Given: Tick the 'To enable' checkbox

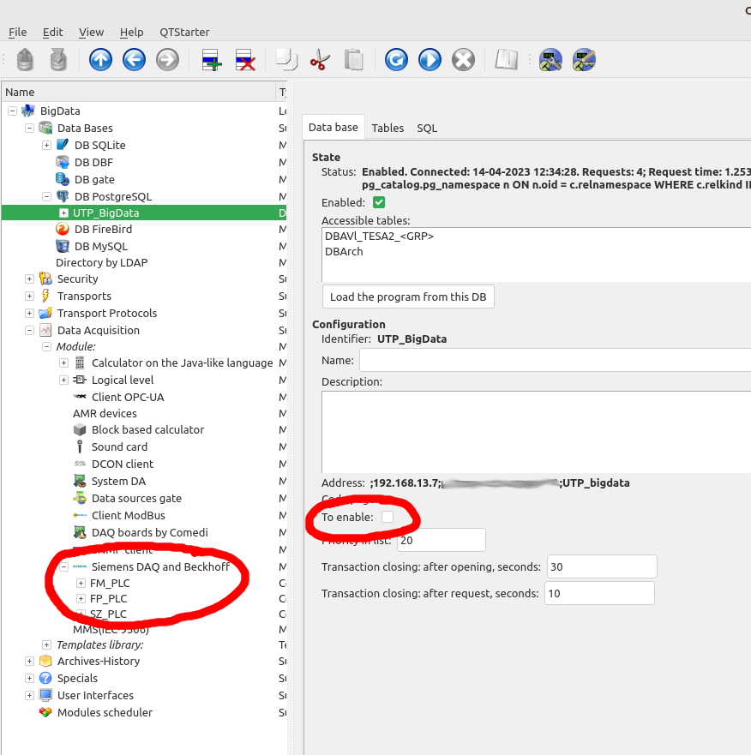Looking at the screenshot, I should pos(388,517).
